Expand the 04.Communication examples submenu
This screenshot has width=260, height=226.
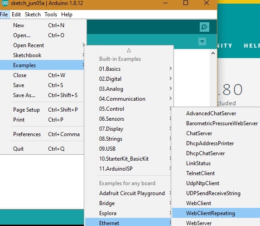point(129,99)
